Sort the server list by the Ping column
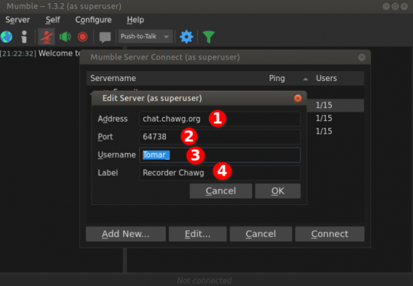 277,79
